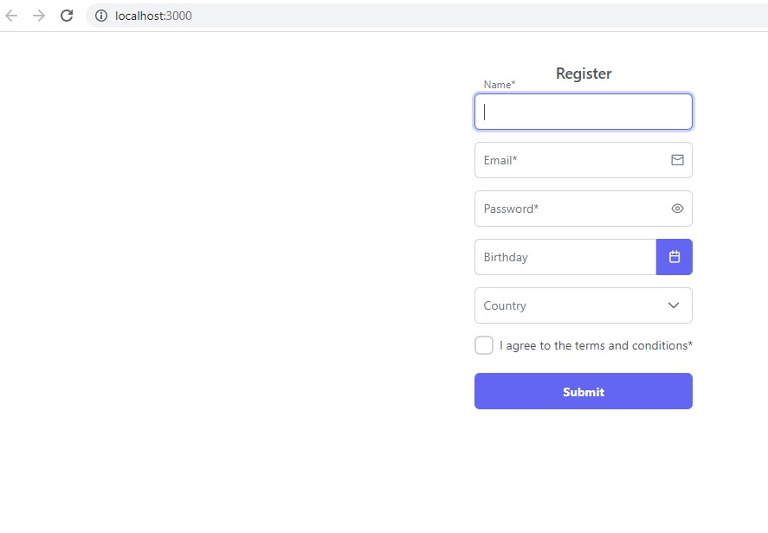Show password using the eye icon

[x=677, y=209]
